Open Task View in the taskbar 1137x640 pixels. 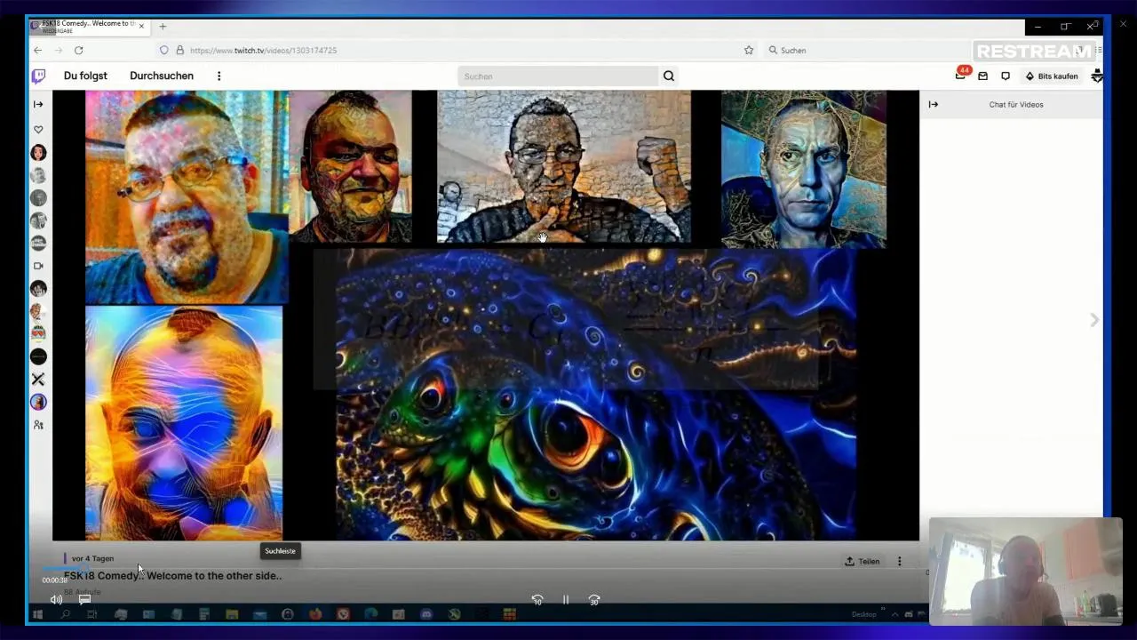(x=91, y=614)
